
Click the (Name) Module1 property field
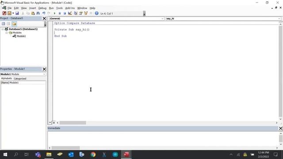coord(23,83)
